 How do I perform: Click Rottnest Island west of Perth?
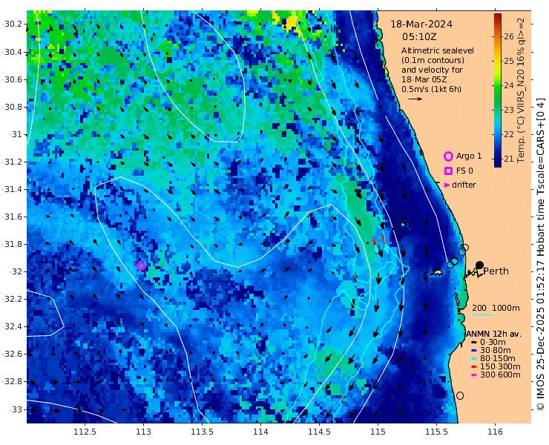(436, 272)
